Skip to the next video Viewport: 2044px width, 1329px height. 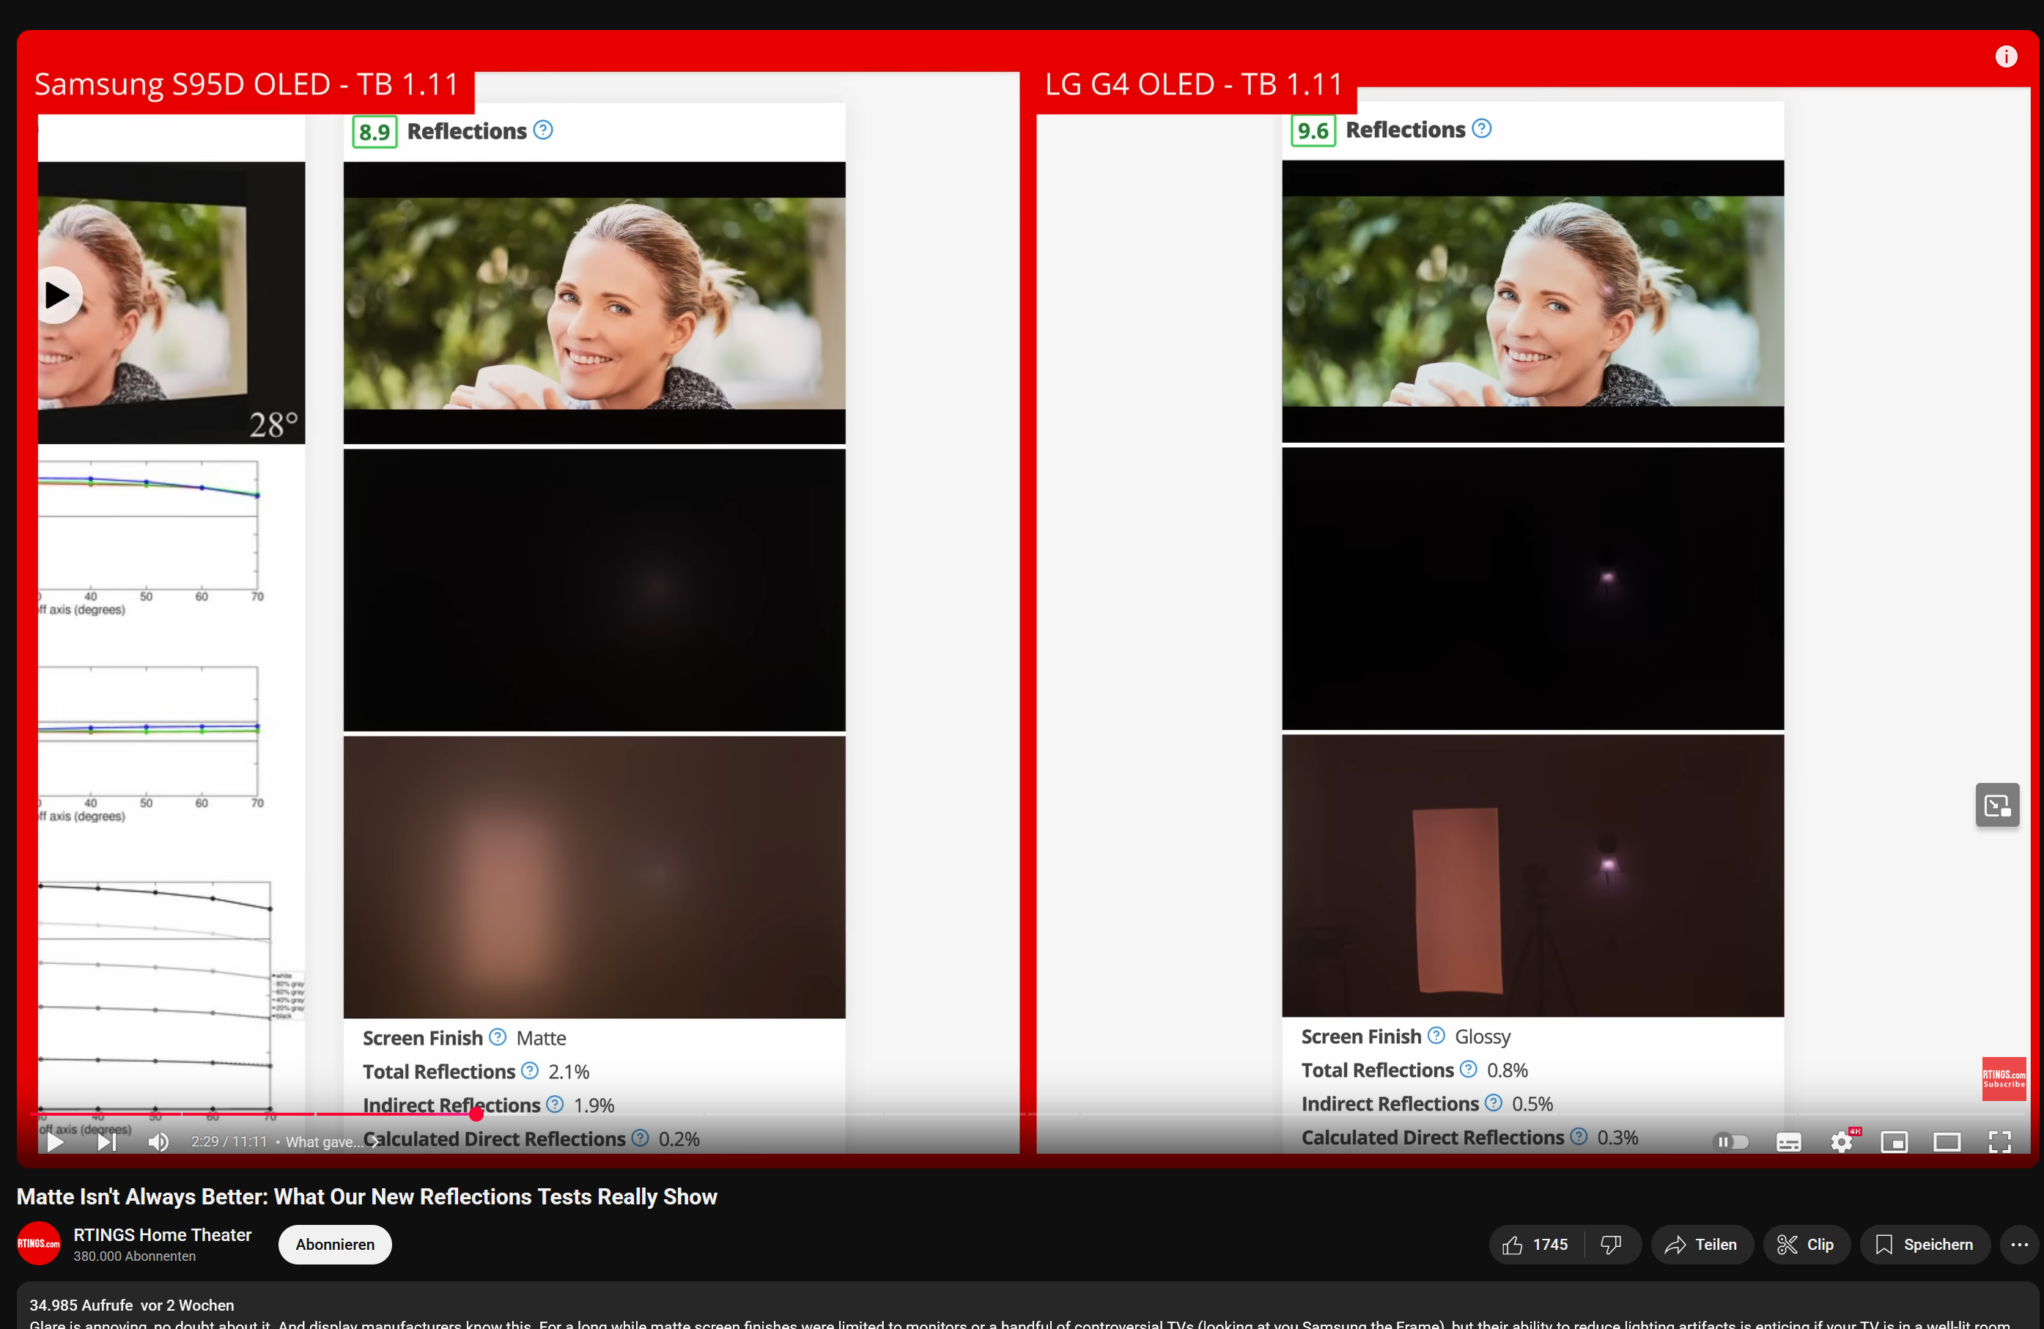106,1142
